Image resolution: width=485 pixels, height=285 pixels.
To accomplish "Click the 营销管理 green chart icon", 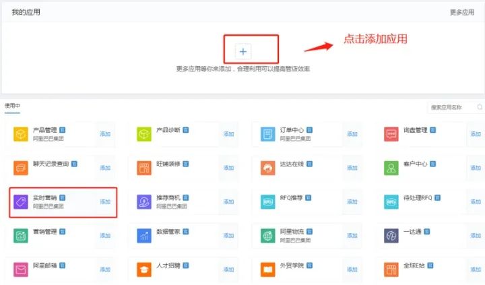I will tap(21, 236).
